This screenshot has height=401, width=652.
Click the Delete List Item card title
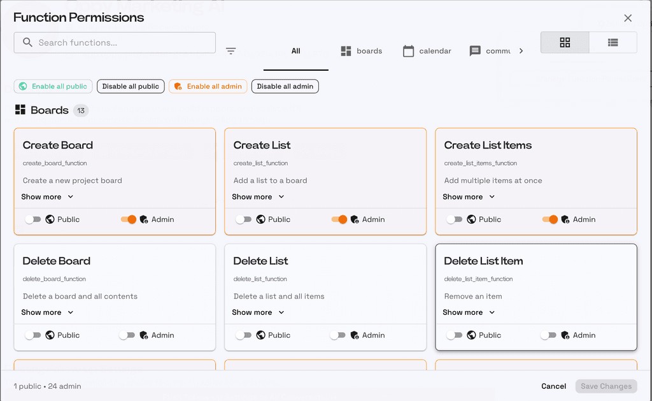tap(483, 261)
